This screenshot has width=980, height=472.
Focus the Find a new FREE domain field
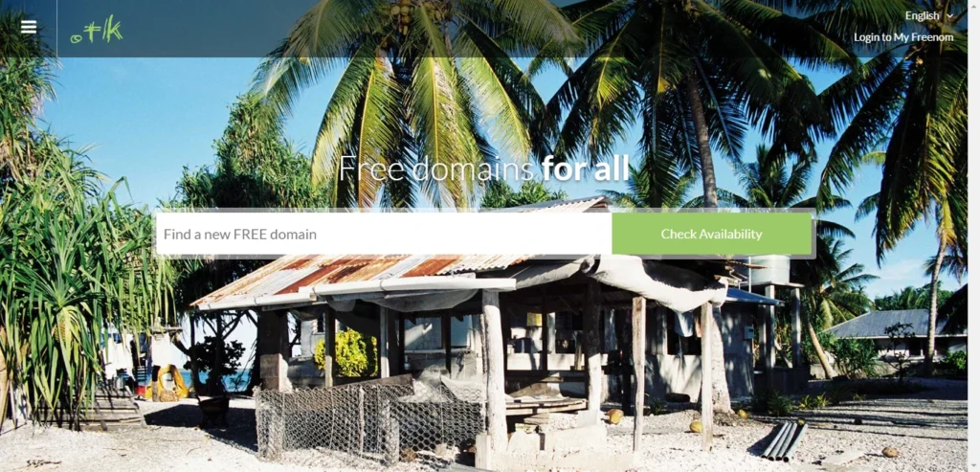coord(384,234)
